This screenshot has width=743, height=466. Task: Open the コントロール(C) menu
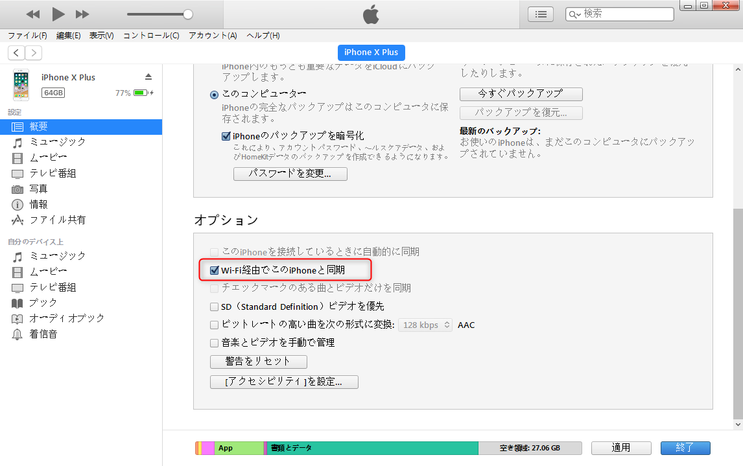click(151, 36)
